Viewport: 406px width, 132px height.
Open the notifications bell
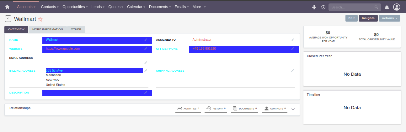(387, 7)
